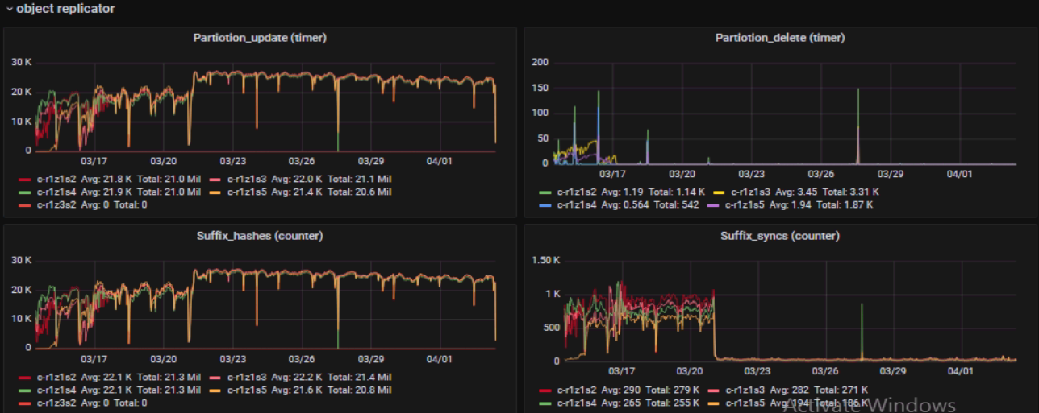Click the orange c-r1z1s5 swatch in Suffix_syncs legend

coord(714,402)
